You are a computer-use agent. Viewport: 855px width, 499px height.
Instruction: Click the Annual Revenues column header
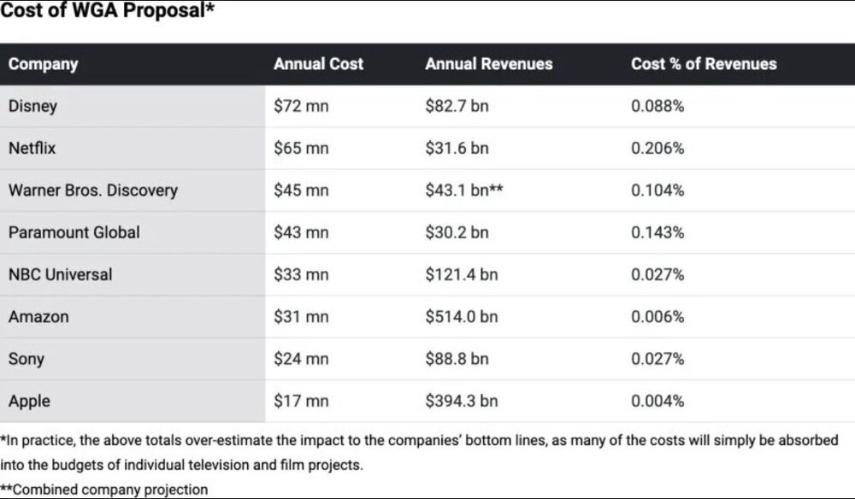point(488,64)
